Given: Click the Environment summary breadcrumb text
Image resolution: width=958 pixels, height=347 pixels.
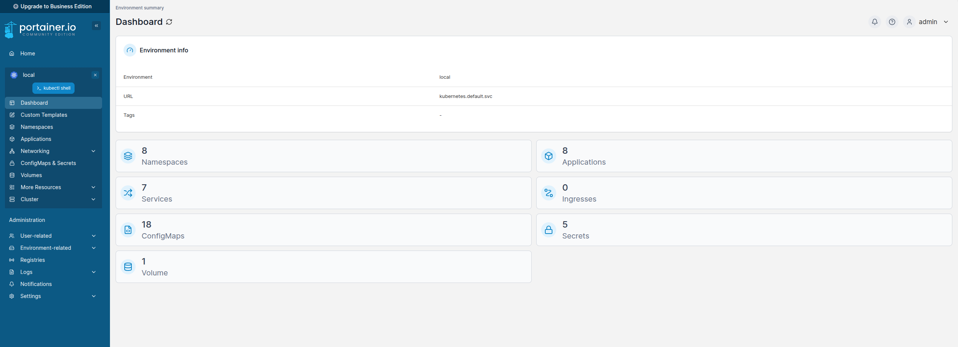Looking at the screenshot, I should pos(140,8).
